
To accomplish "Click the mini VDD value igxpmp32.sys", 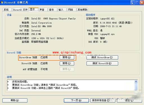I will pyautogui.click(x=107, y=34).
